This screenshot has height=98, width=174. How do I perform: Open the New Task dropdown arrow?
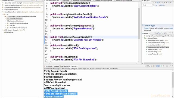pyautogui.click(x=155, y=2)
